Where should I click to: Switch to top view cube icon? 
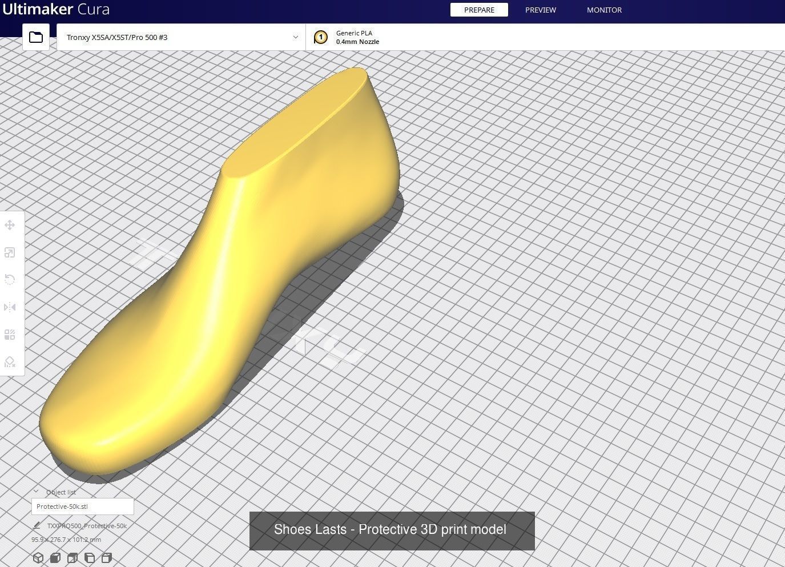pos(73,558)
